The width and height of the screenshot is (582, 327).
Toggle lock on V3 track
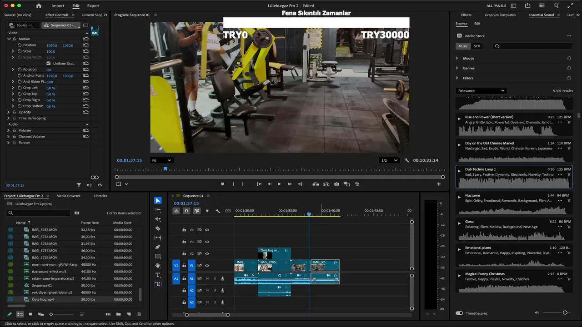coord(184,242)
